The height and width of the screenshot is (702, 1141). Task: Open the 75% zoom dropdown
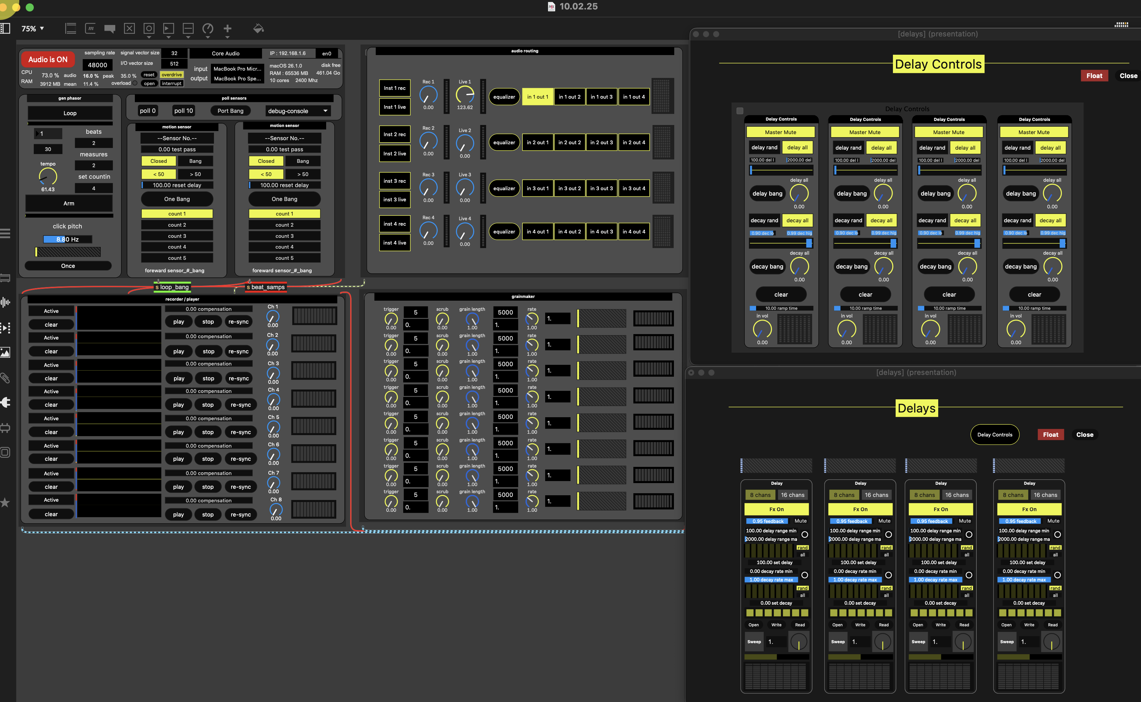pyautogui.click(x=32, y=29)
